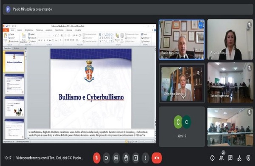Click into the speaker notes pane

click(x=91, y=133)
